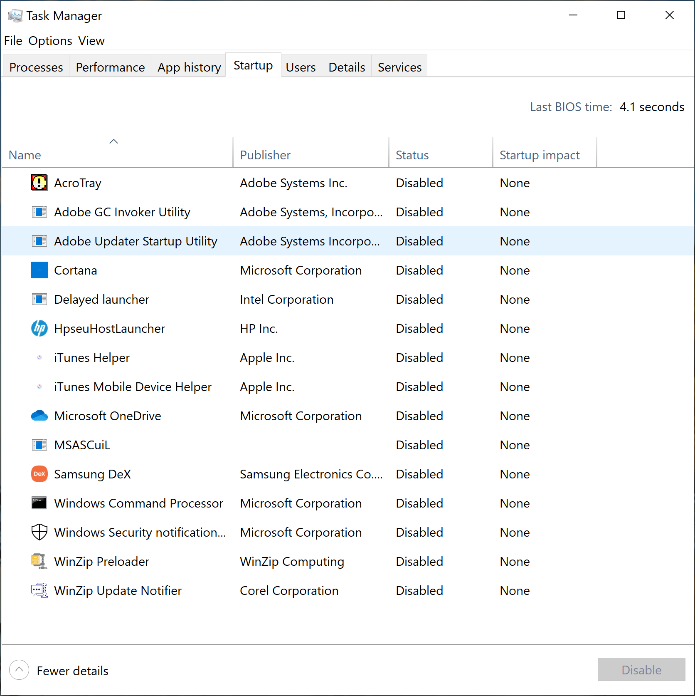Click the WinZip Preloader icon

39,561
